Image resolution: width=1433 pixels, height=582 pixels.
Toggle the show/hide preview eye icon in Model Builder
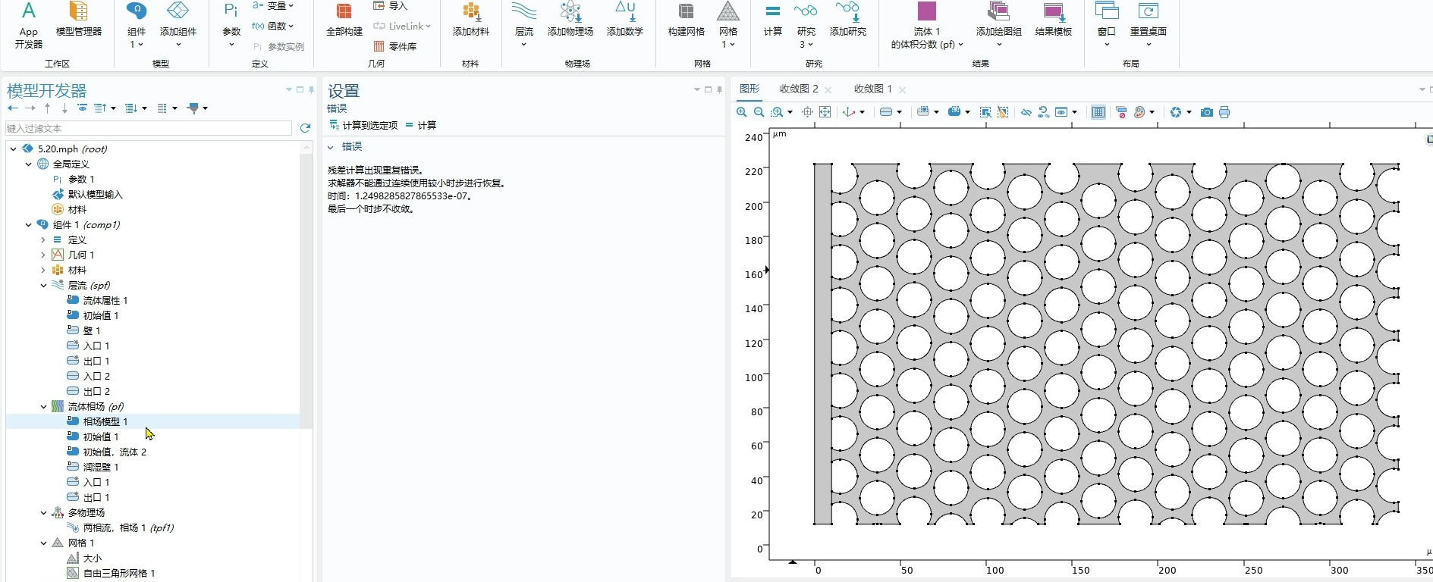[83, 108]
